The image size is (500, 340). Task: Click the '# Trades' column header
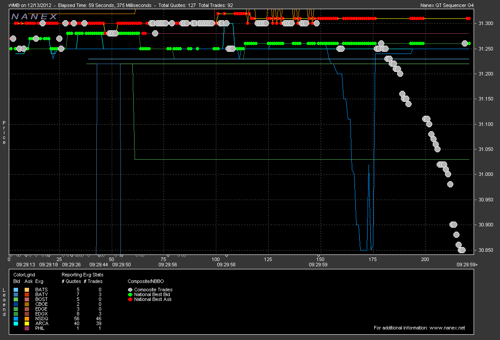pyautogui.click(x=93, y=282)
